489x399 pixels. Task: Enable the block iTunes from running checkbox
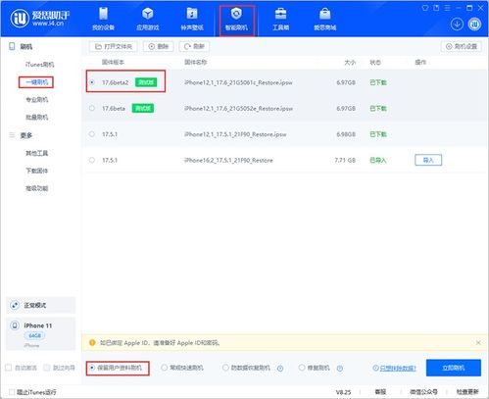pyautogui.click(x=12, y=392)
